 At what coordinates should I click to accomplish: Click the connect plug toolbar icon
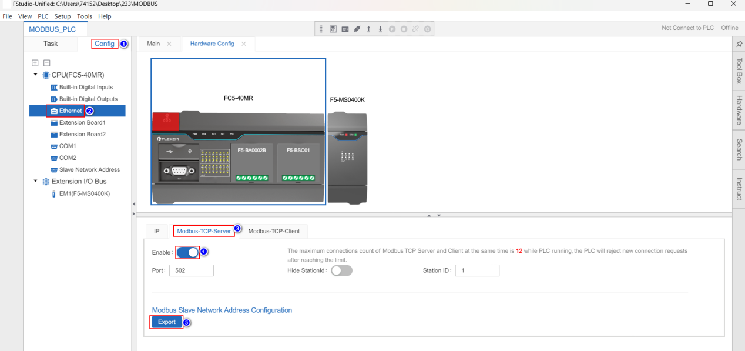[357, 29]
